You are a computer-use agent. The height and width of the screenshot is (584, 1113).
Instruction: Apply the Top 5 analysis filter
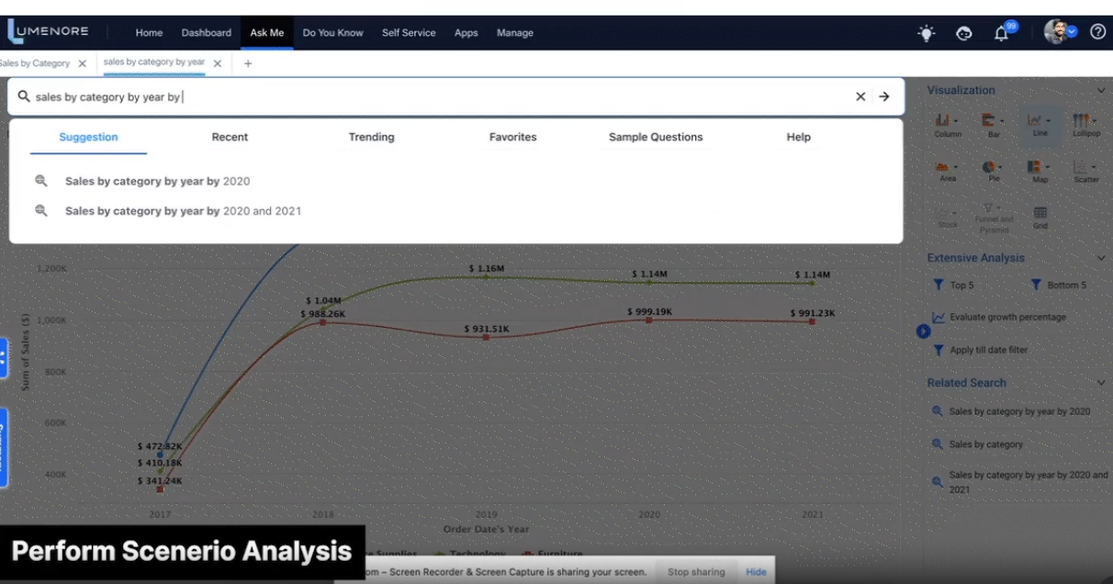[954, 285]
